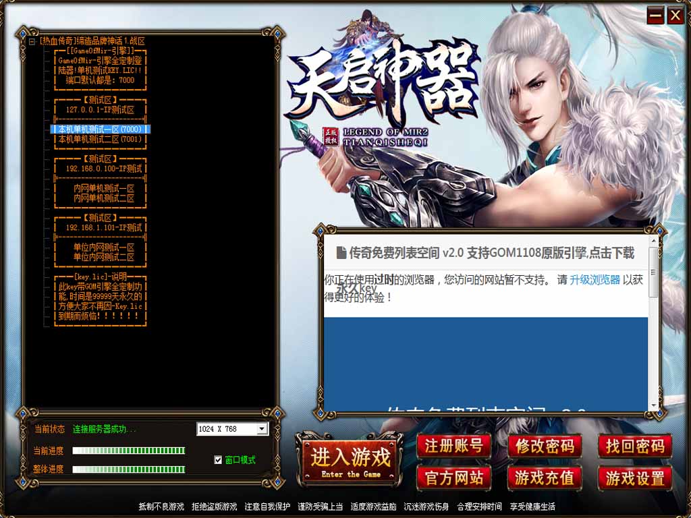Click the 游戏充值 recharge button
The width and height of the screenshot is (691, 518).
[545, 478]
